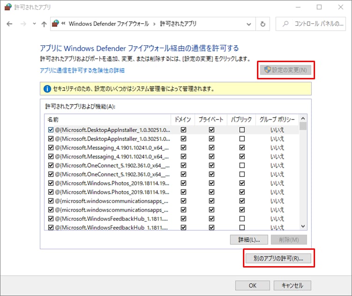Sort list by 名前 column header
The image size is (352, 296).
[x=108, y=120]
